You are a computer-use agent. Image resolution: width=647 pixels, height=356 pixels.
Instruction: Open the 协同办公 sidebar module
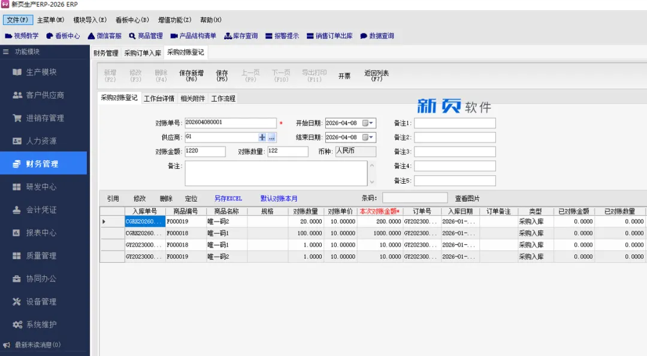coord(43,279)
